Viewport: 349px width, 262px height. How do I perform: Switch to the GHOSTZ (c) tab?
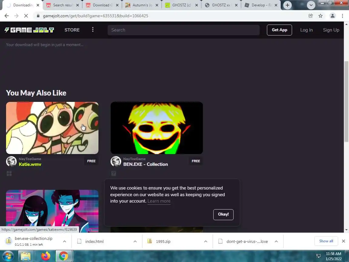(182, 5)
